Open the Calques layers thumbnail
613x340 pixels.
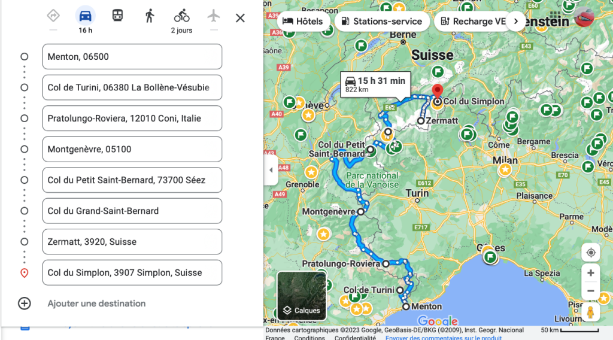pos(302,296)
